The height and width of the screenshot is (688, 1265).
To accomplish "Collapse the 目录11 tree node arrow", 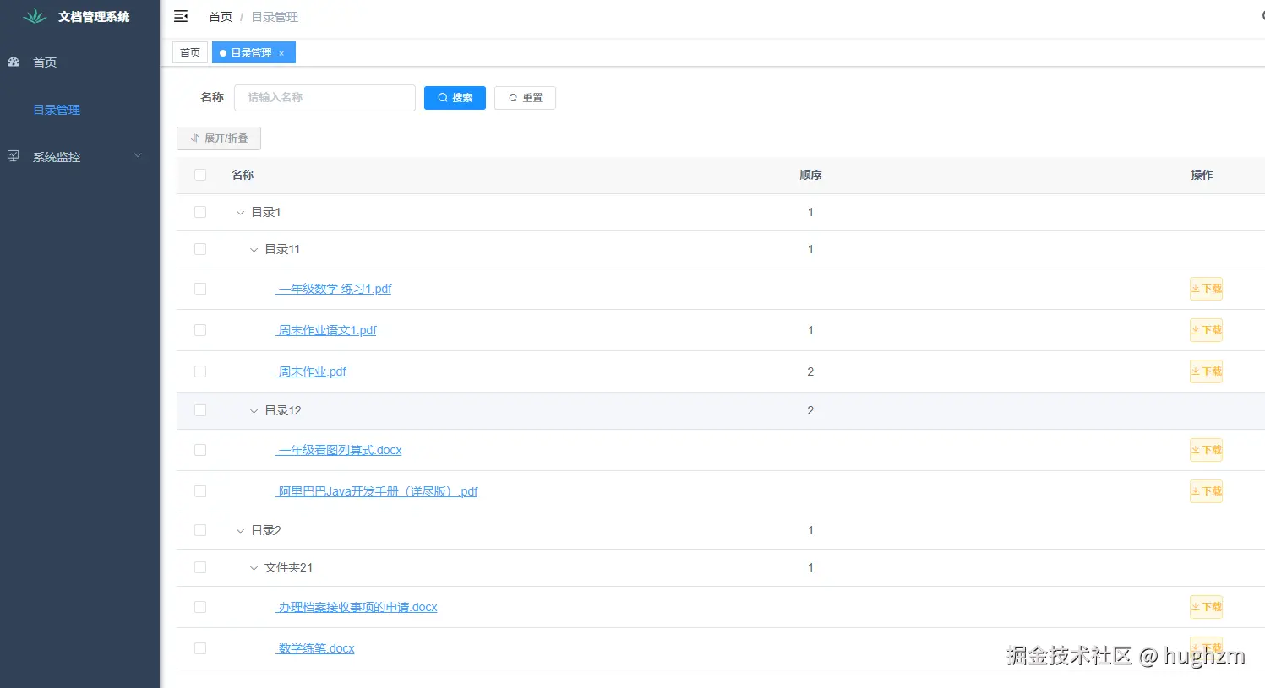I will click(x=254, y=250).
